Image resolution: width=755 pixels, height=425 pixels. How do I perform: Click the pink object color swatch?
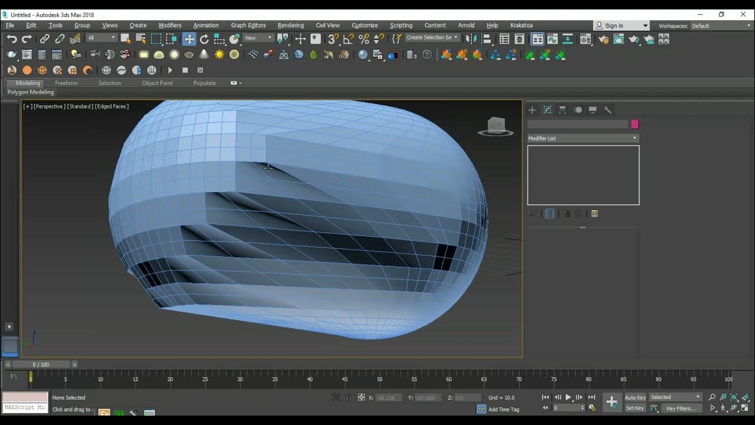tap(635, 124)
